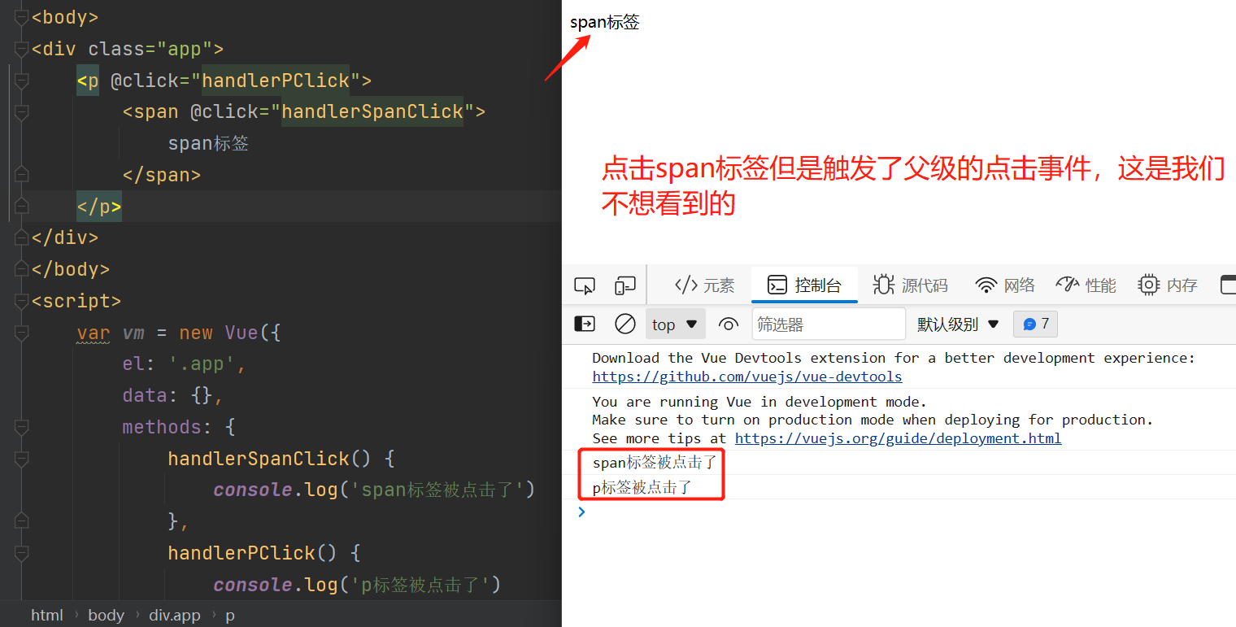Viewport: 1236px width, 627px height.
Task: Select body in the editor breadcrumb
Action: [106, 615]
